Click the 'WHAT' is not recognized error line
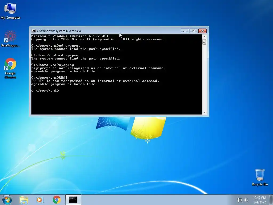Screen dimensions: 273x205 pos(95,81)
